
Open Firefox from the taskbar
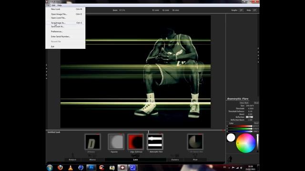(60, 168)
